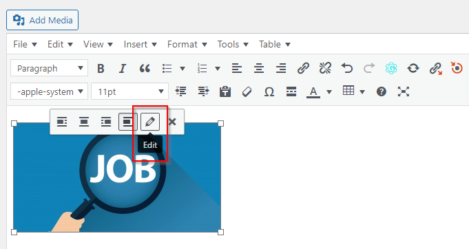
Task: Click the JOB magnifying glass image
Action: (x=117, y=177)
